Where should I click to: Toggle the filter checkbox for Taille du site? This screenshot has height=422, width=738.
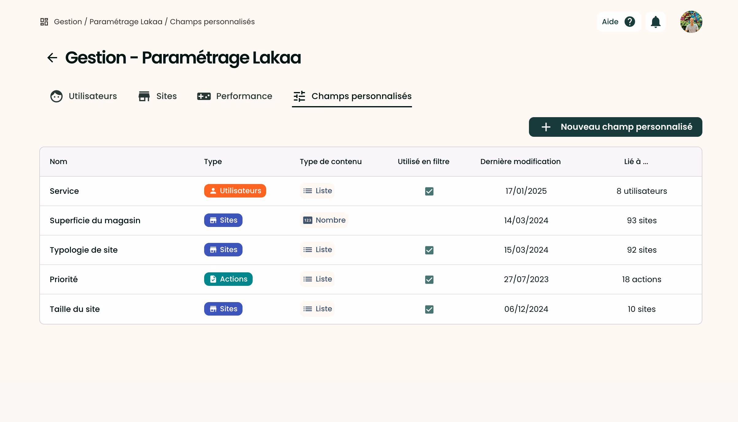429,309
